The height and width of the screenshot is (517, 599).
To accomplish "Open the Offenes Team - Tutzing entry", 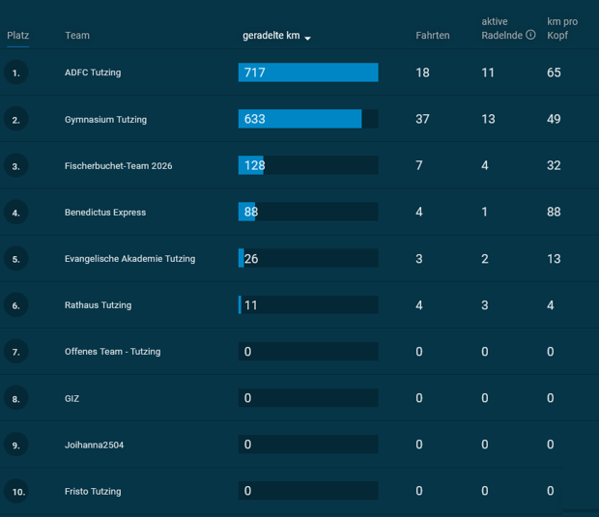I will pyautogui.click(x=113, y=352).
